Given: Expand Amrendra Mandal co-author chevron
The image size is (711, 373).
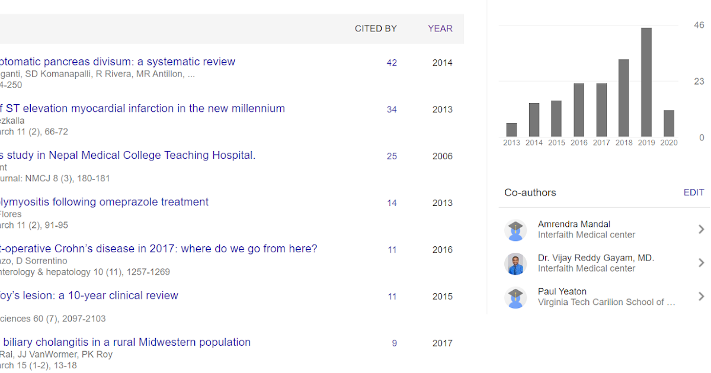Looking at the screenshot, I should [701, 230].
